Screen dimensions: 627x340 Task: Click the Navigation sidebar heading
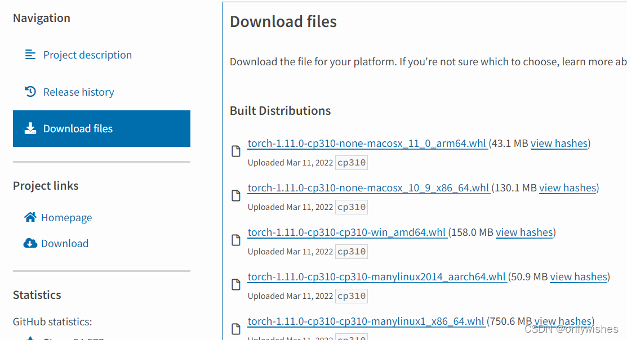tap(42, 18)
